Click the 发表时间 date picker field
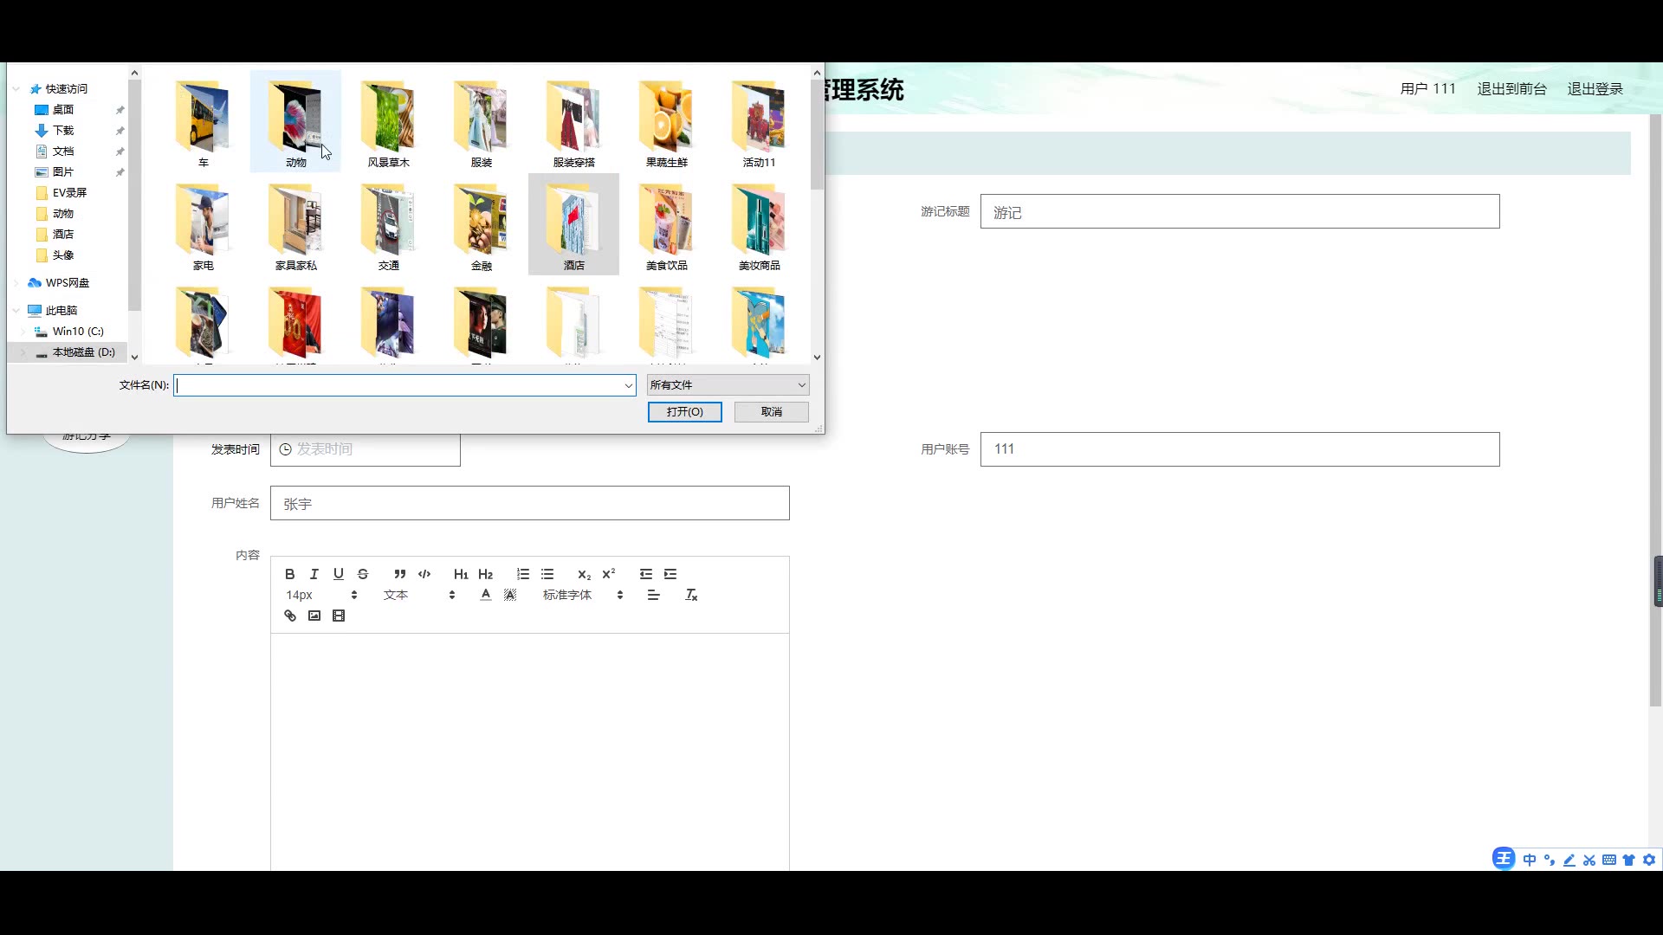This screenshot has height=935, width=1663. pos(365,448)
